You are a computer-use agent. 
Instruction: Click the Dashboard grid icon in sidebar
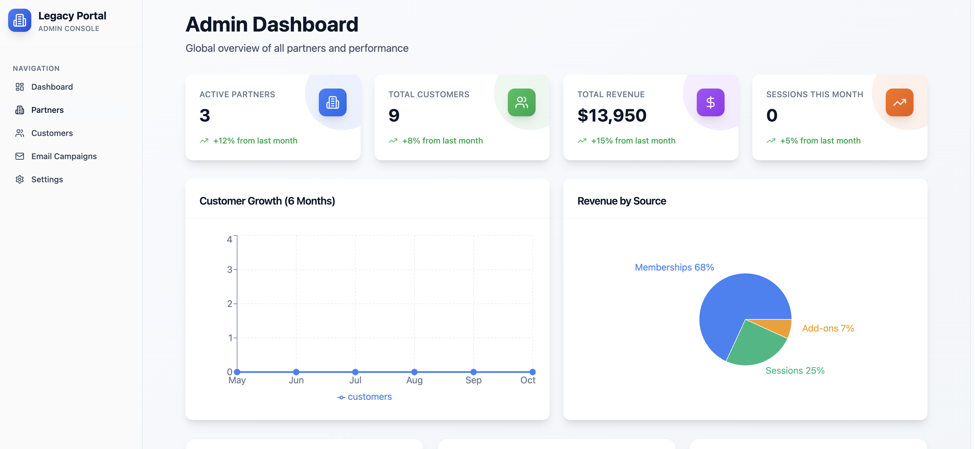pyautogui.click(x=20, y=87)
